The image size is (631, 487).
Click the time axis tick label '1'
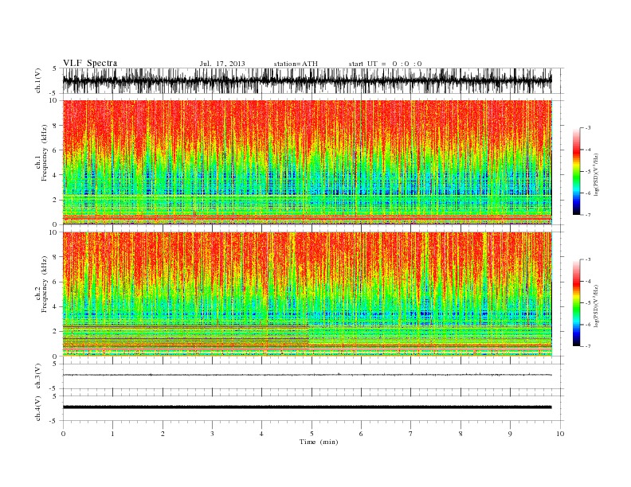[x=112, y=434]
